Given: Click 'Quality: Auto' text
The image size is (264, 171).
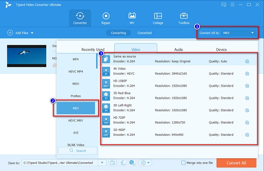Looking at the screenshot, I should point(218,62).
